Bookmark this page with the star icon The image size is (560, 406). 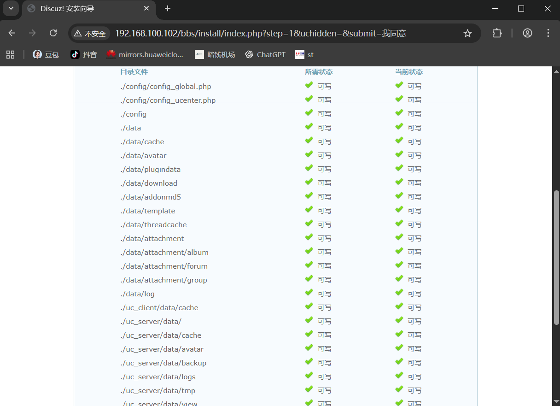pos(467,33)
